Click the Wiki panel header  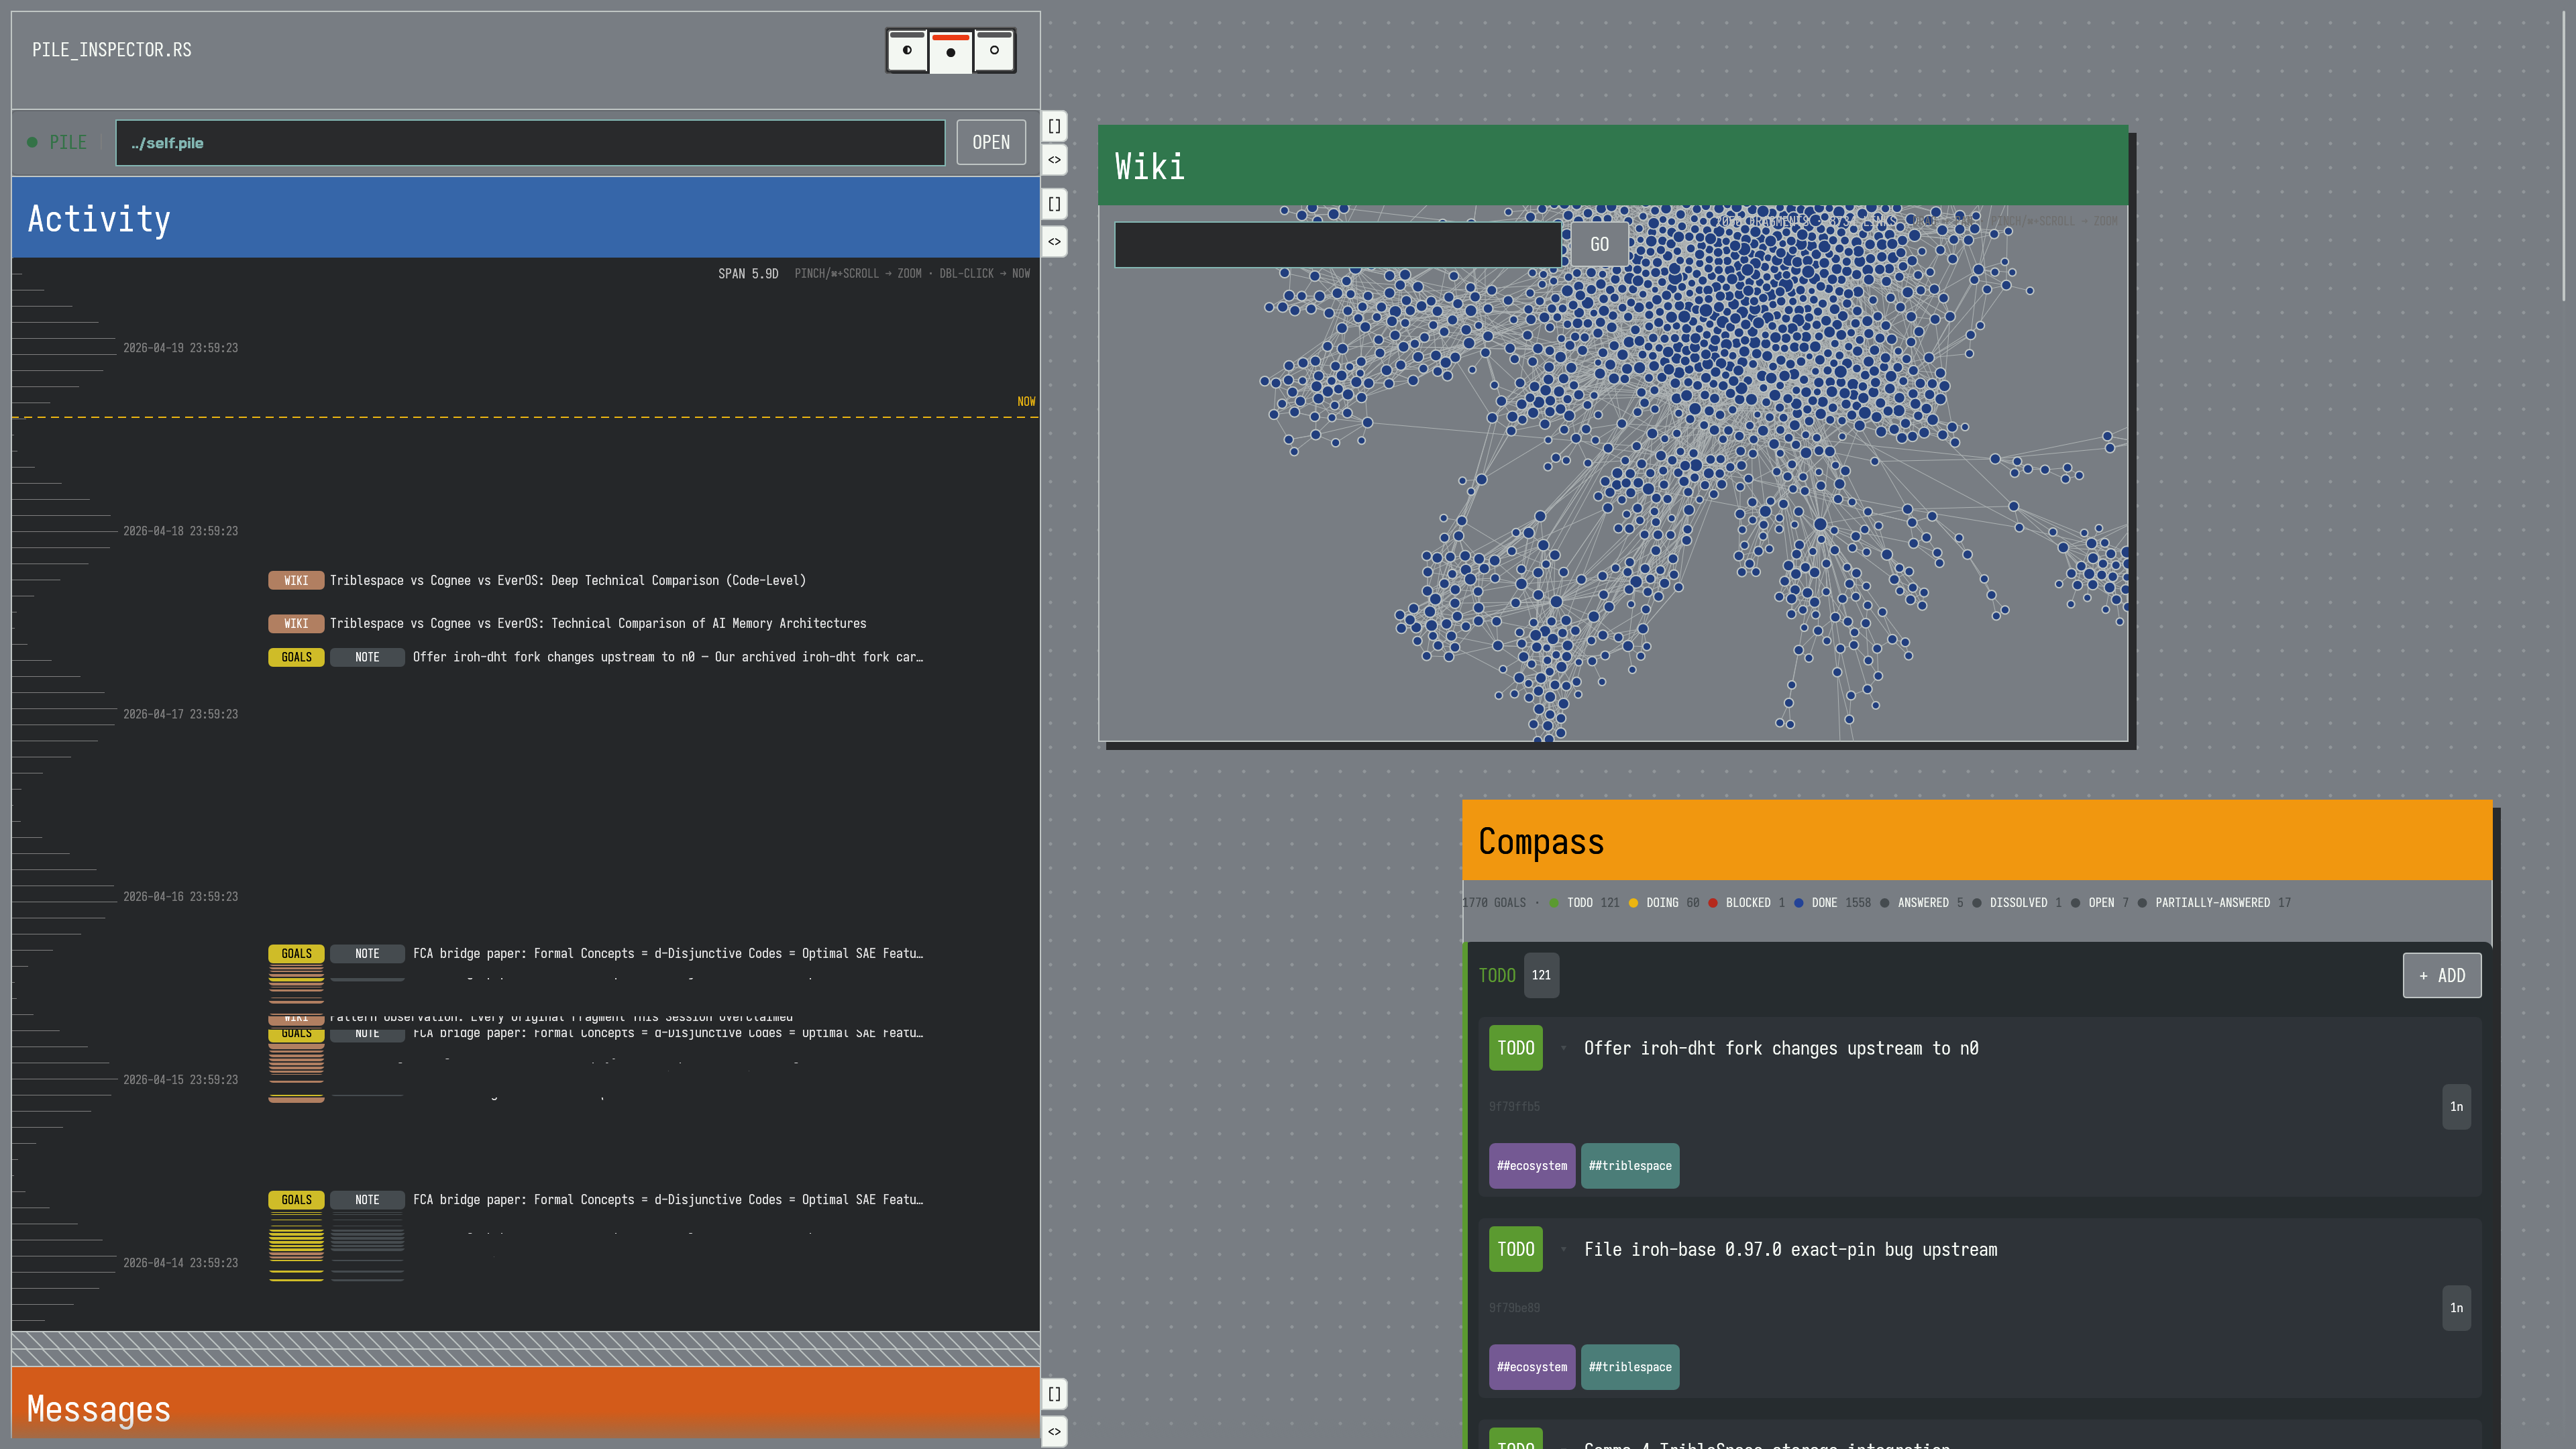pyautogui.click(x=1613, y=166)
